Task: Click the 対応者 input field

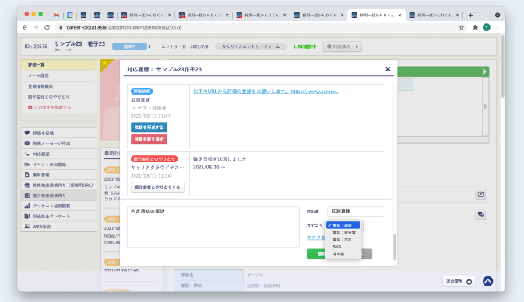Action: pos(356,211)
